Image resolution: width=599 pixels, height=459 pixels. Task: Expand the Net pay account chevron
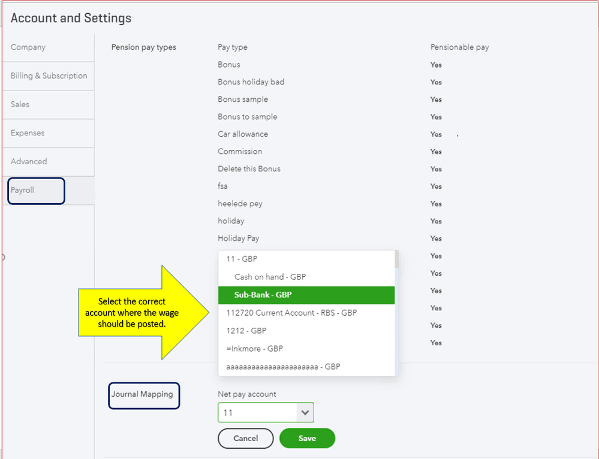(x=305, y=412)
